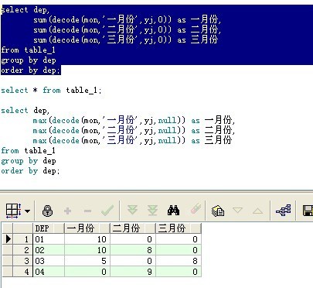The height and width of the screenshot is (288, 313).
Task: Click 三月份 cell 0 in row 04
Action: (179, 272)
